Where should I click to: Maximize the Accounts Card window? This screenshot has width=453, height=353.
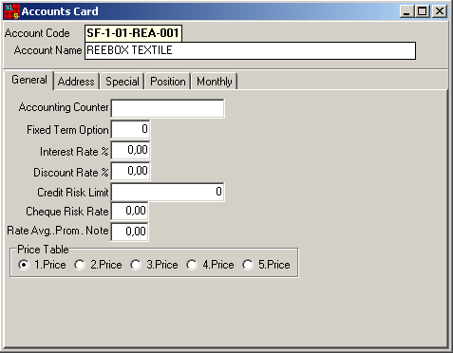coord(422,11)
